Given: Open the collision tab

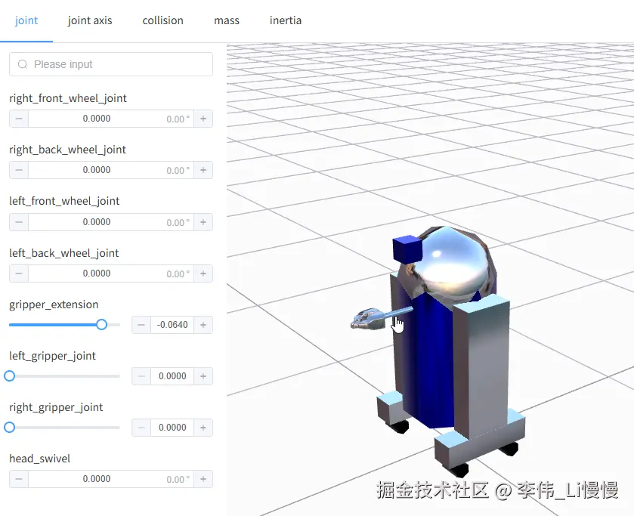Looking at the screenshot, I should [162, 20].
